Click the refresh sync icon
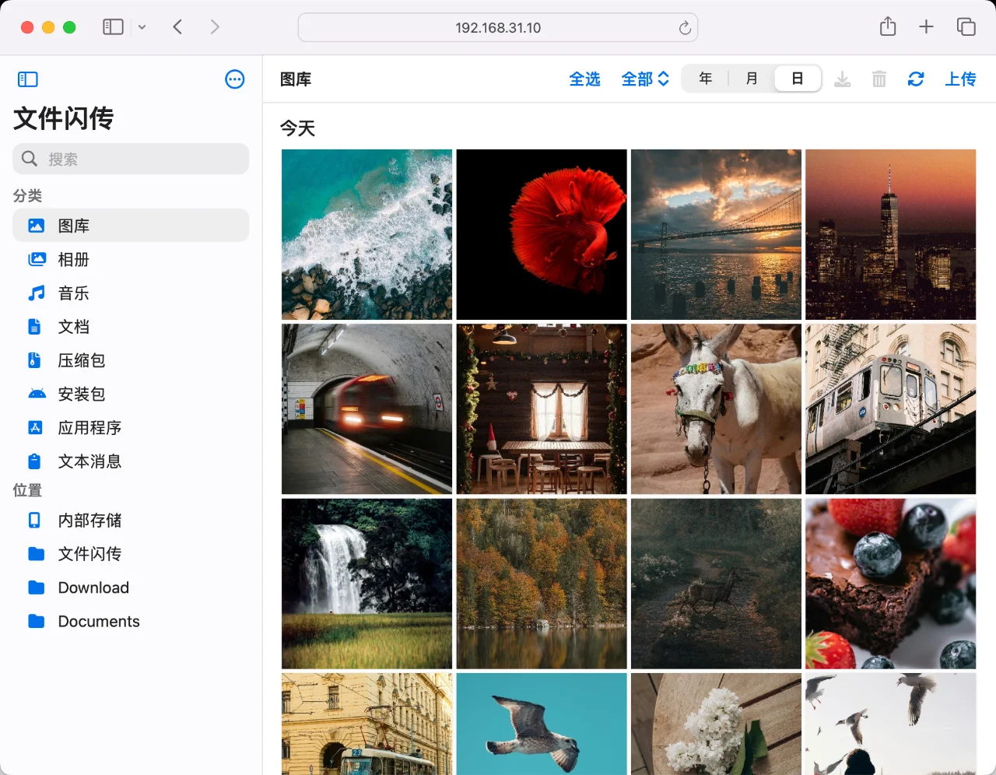The width and height of the screenshot is (996, 775). (x=916, y=79)
